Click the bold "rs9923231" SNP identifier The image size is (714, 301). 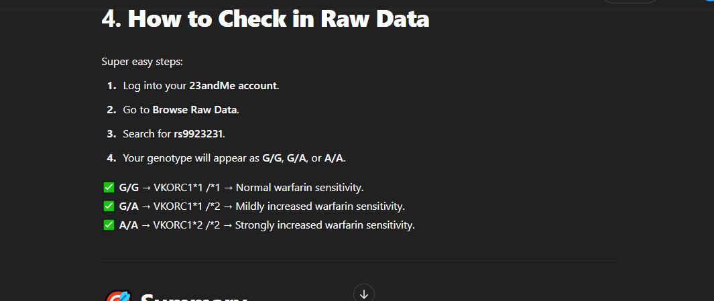[198, 134]
